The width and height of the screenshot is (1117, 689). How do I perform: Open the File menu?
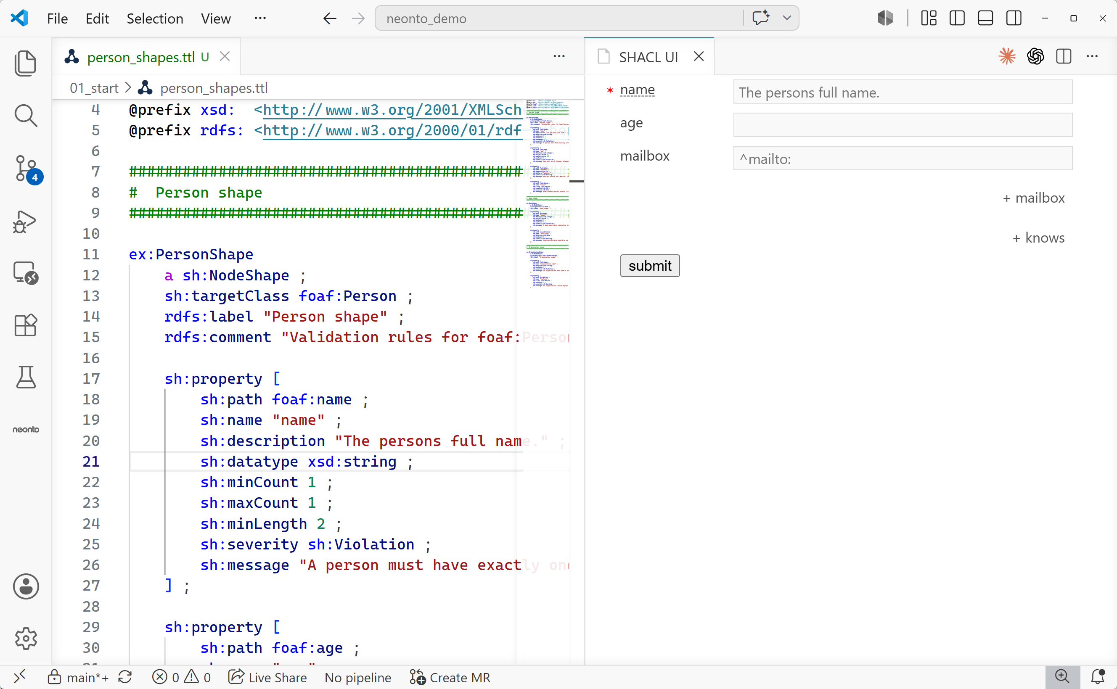click(58, 18)
